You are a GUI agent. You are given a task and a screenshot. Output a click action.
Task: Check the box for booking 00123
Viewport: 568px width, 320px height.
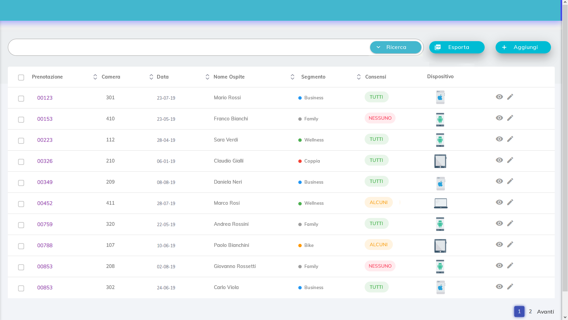click(21, 99)
